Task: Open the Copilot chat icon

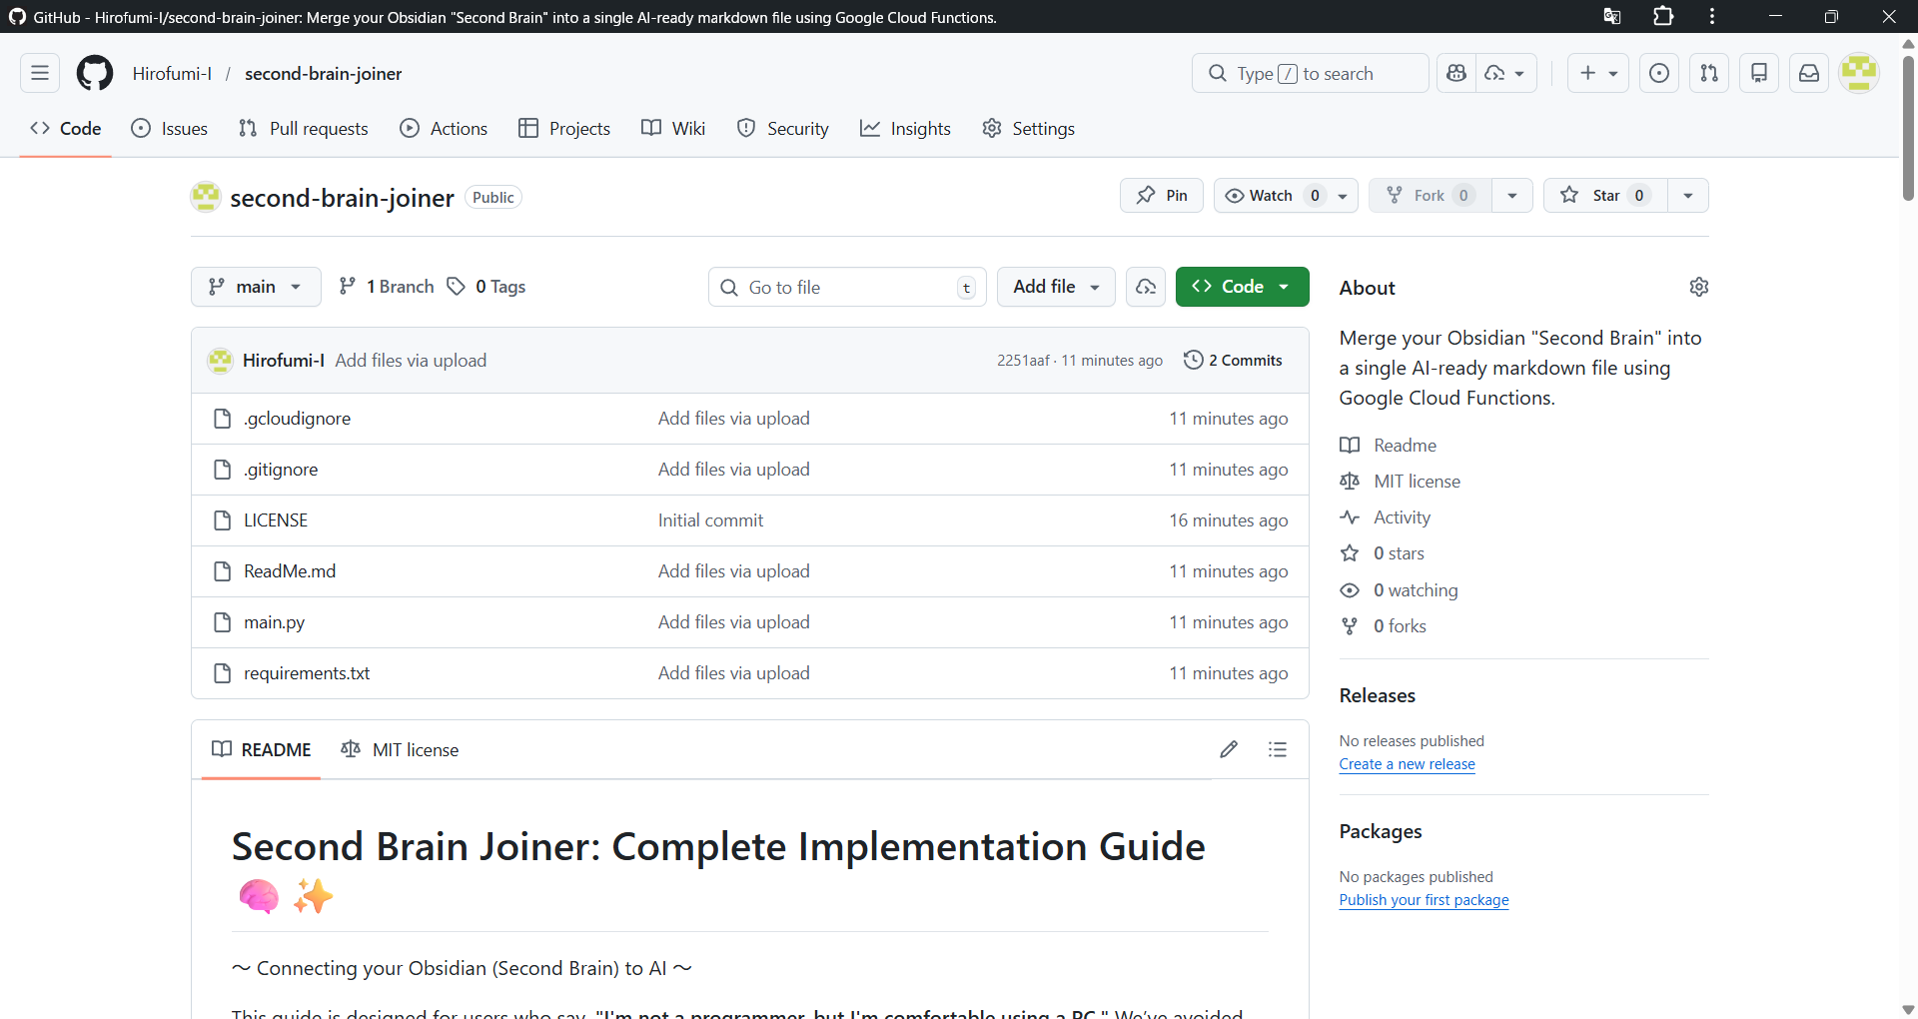Action: (x=1456, y=73)
